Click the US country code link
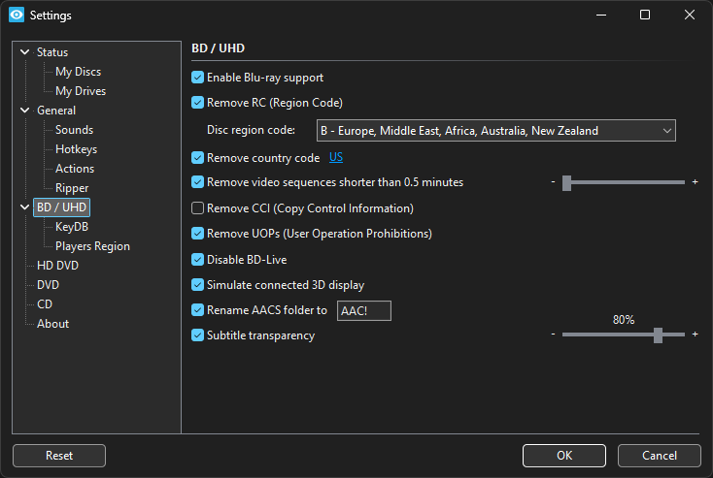Image resolution: width=713 pixels, height=478 pixels. click(x=336, y=157)
